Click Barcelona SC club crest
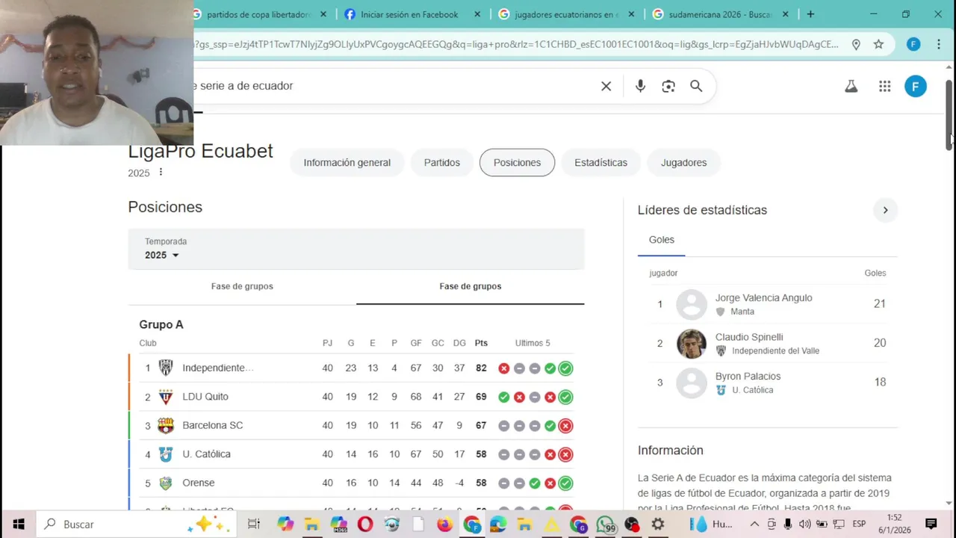 tap(166, 425)
